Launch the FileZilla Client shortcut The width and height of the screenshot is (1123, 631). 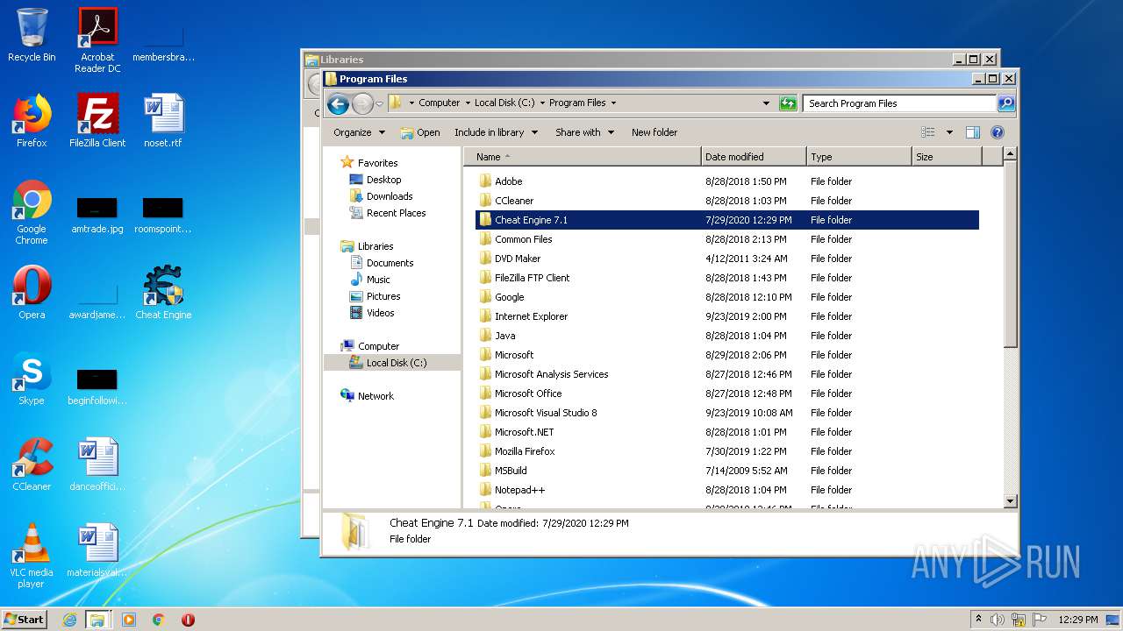tap(97, 122)
